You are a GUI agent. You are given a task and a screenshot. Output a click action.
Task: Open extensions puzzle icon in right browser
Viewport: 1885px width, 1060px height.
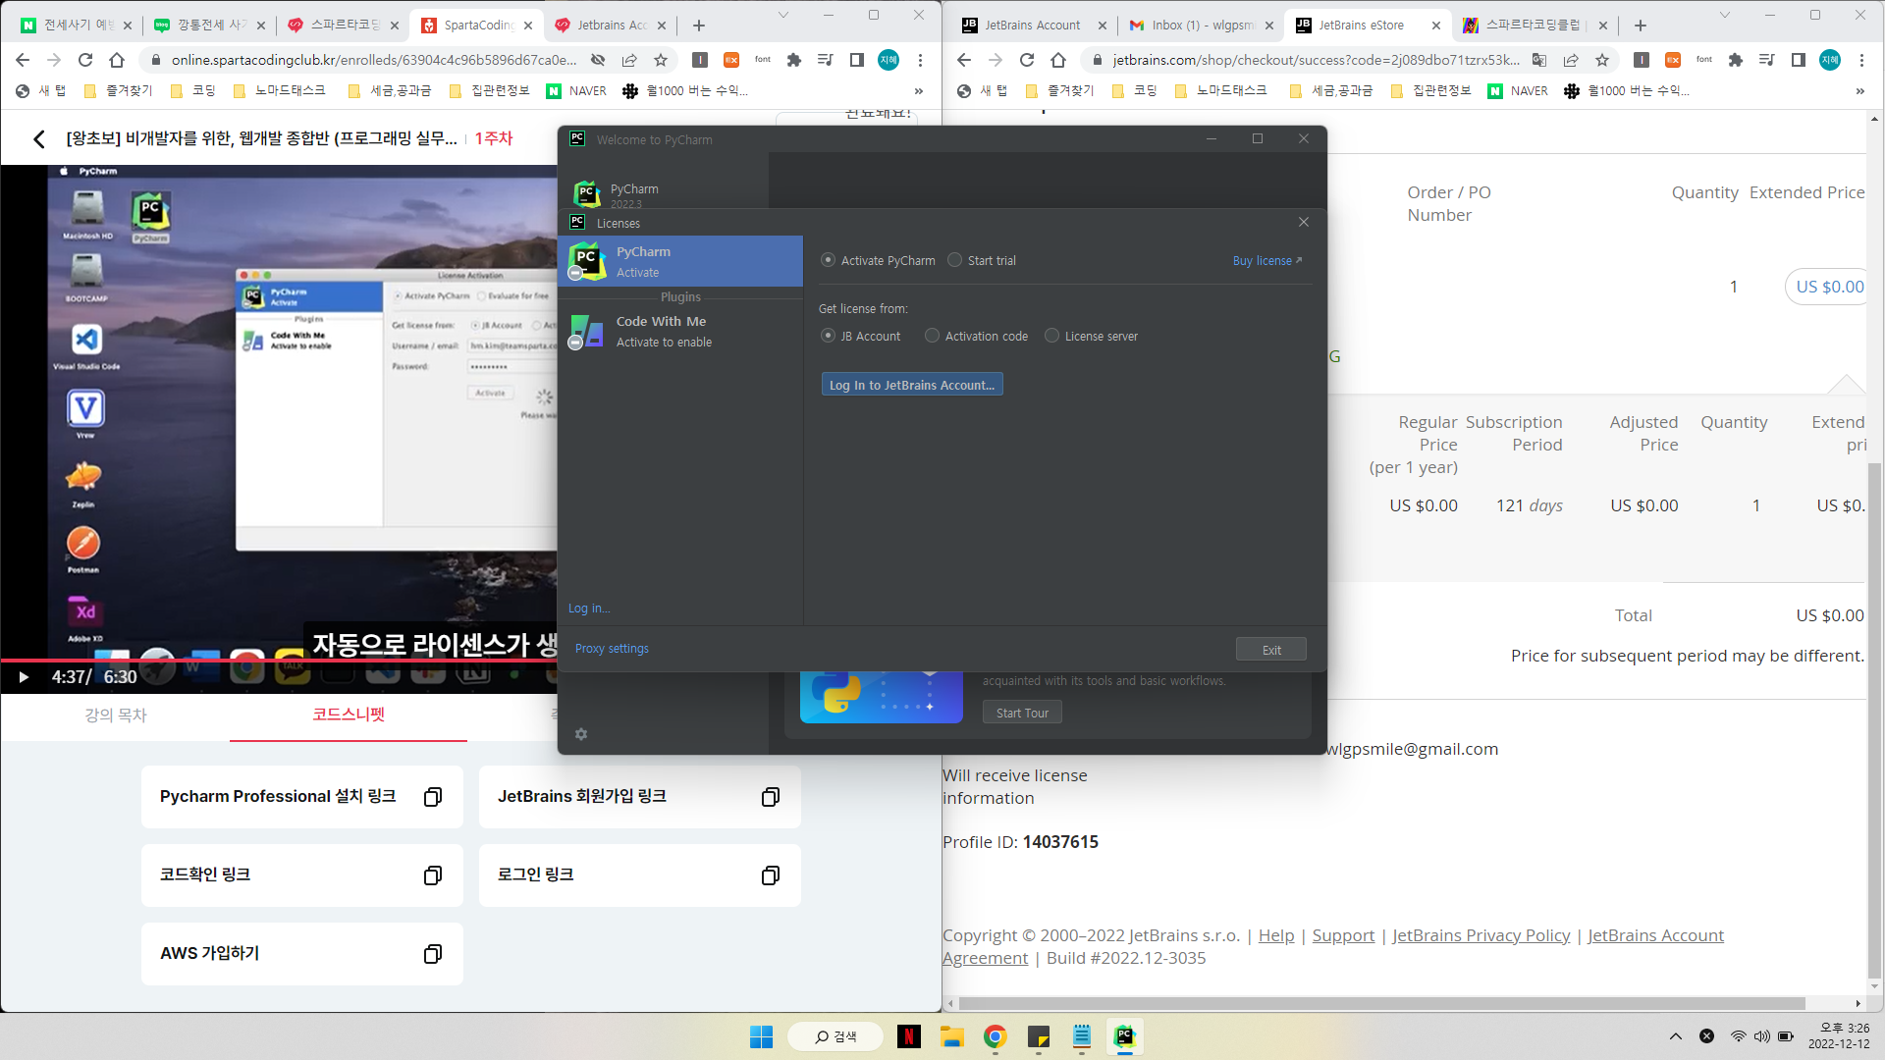click(x=1736, y=60)
